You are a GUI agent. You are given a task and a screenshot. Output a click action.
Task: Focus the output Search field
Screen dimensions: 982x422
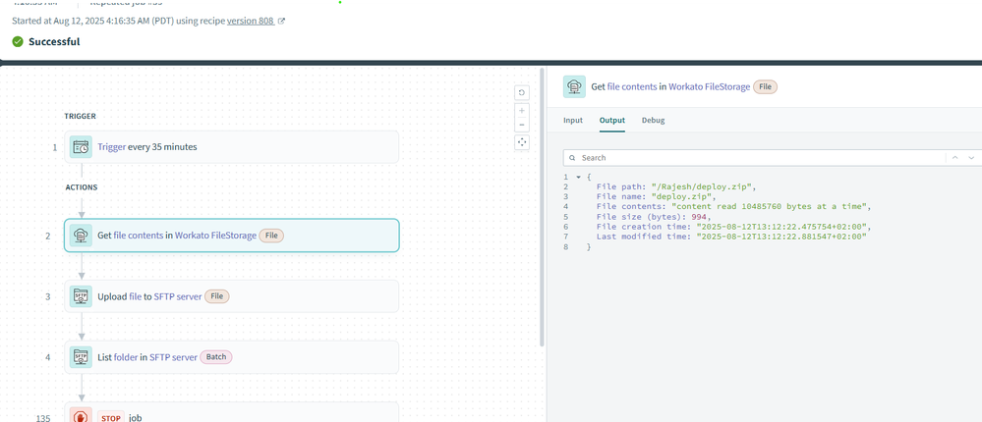click(755, 158)
